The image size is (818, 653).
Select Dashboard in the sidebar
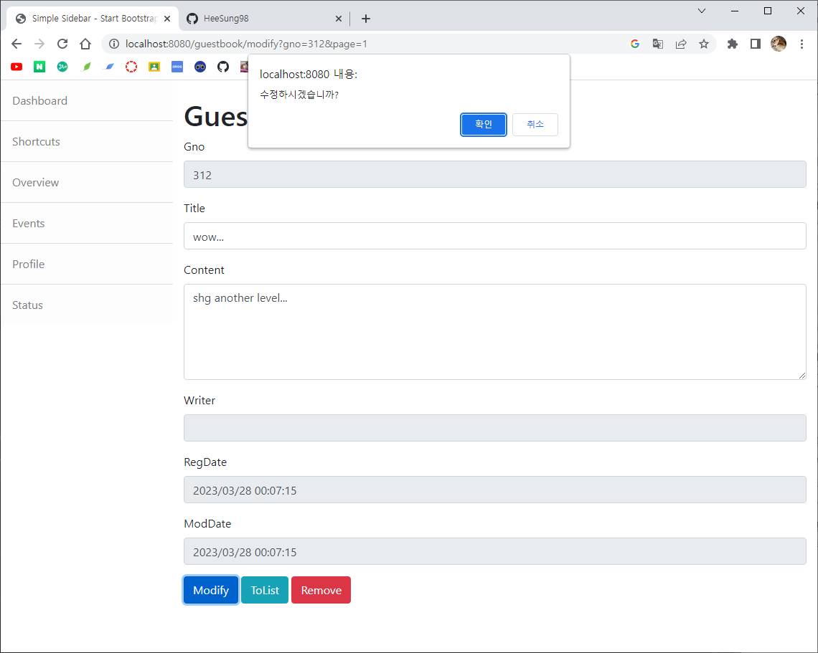point(40,101)
